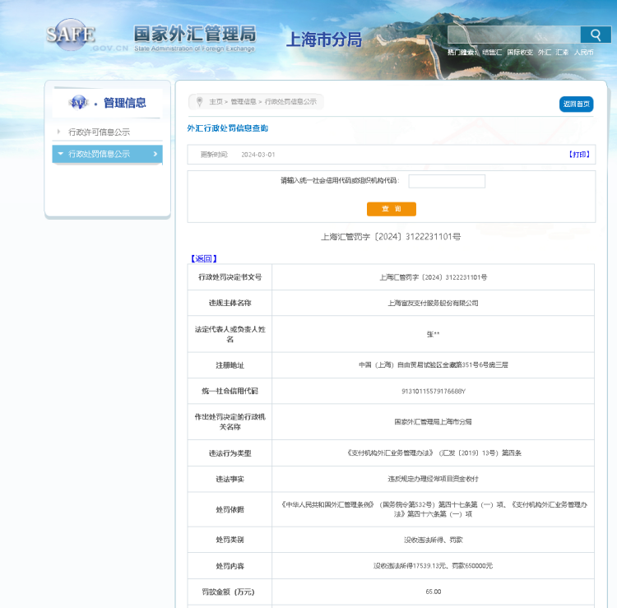The width and height of the screenshot is (617, 608).
Task: Click credit code 91310115579176688Y
Action: [x=433, y=392]
